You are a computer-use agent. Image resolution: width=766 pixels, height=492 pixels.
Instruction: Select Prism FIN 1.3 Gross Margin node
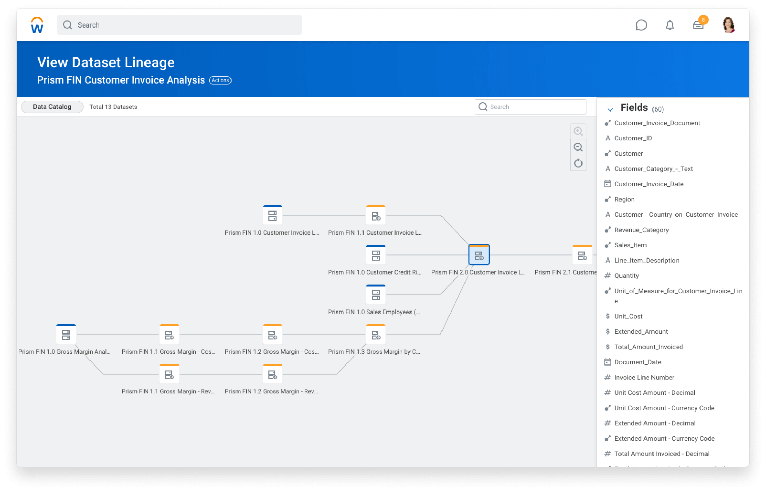click(376, 335)
